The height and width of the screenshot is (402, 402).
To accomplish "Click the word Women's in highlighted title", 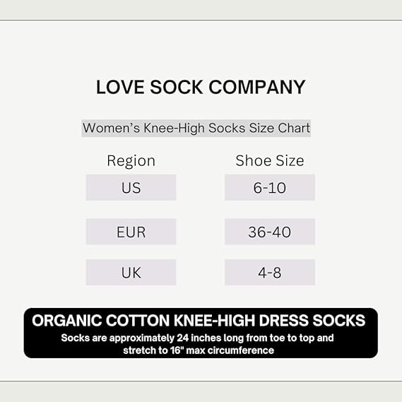I will (111, 128).
